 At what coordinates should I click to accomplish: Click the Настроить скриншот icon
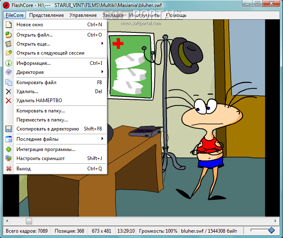[x=9, y=158]
